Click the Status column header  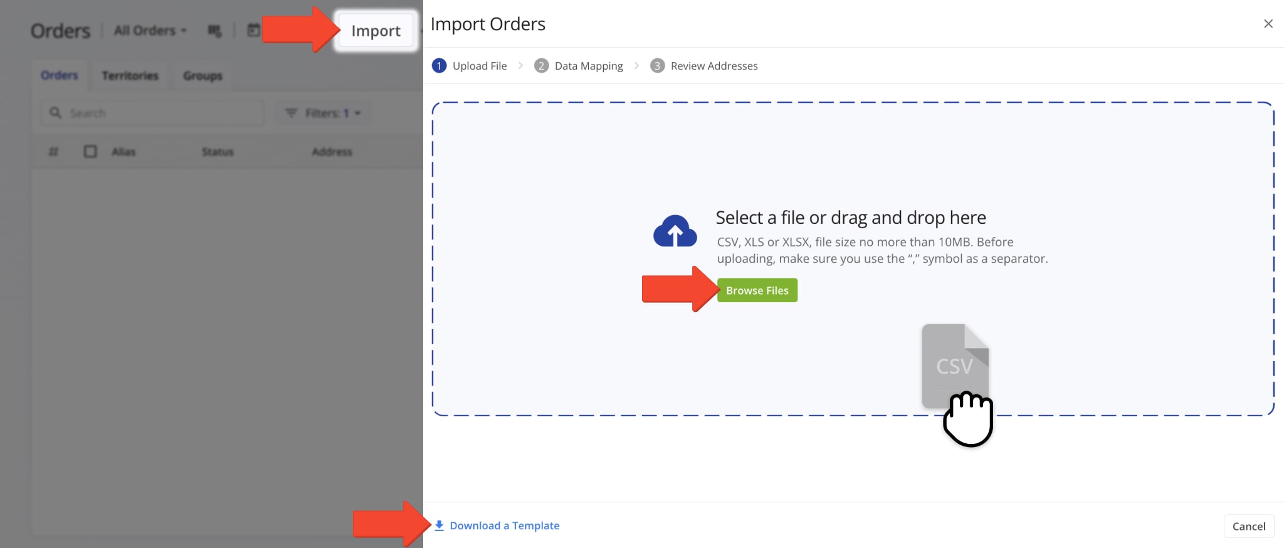(218, 152)
